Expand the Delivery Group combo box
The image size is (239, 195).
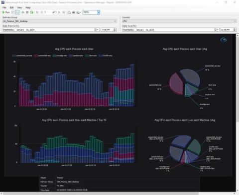coord(59,21)
